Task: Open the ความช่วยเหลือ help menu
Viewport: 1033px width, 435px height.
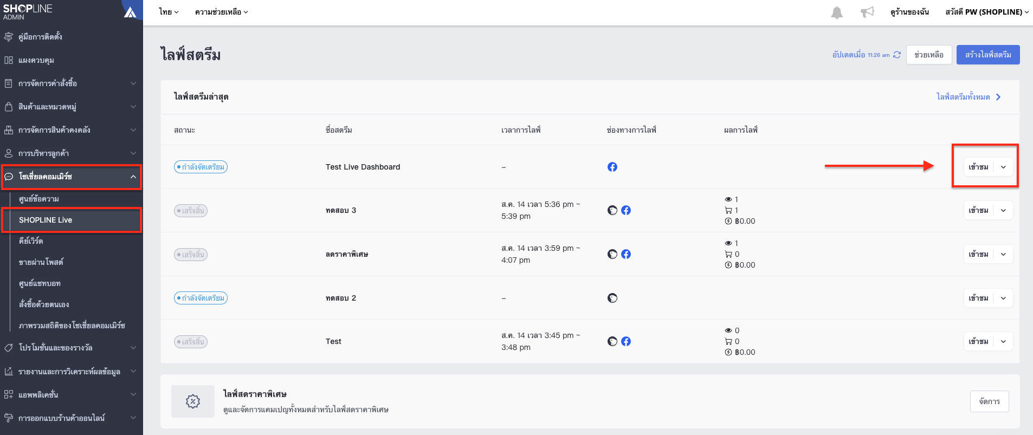Action: (x=221, y=12)
